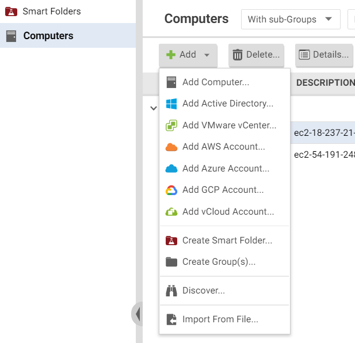Collapse the computer group row chevron
The image size is (355, 343).
click(x=153, y=108)
